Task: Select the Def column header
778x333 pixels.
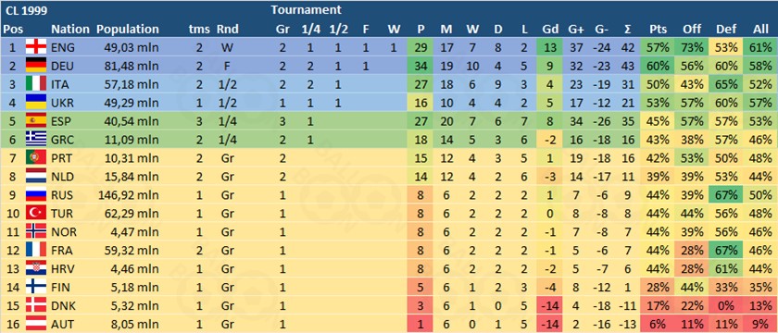Action: pos(726,30)
